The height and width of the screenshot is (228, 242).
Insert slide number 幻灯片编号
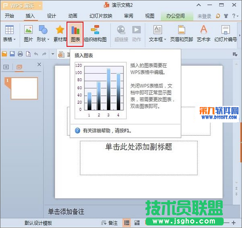pos(225,34)
